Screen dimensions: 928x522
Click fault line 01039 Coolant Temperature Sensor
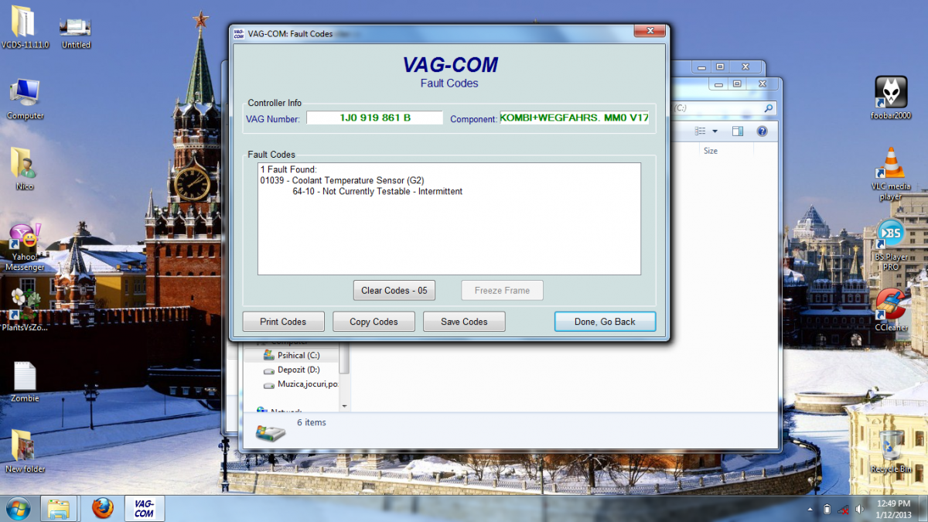(x=343, y=180)
